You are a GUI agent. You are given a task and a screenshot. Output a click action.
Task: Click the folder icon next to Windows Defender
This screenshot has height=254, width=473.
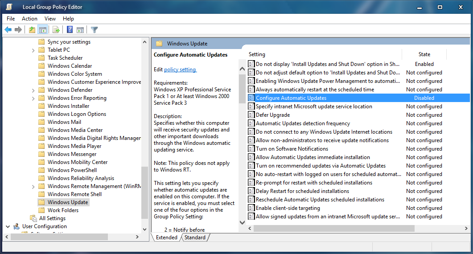pos(41,90)
